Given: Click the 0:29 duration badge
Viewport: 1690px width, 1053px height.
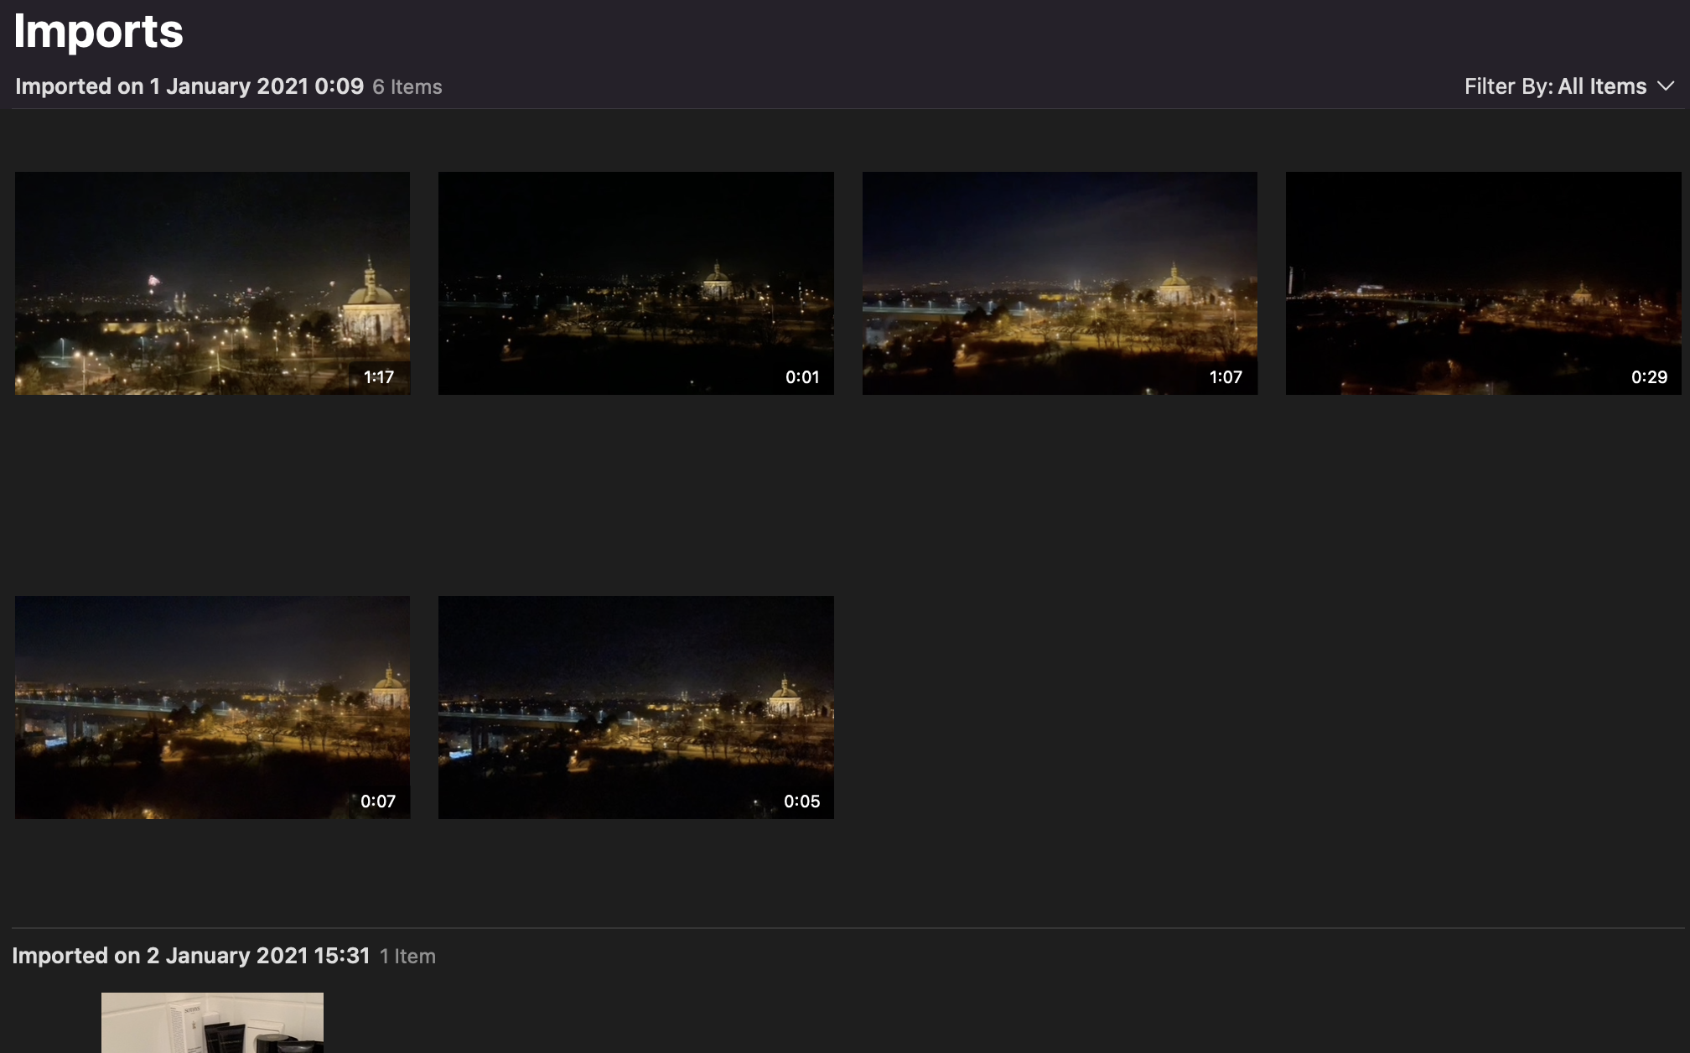Looking at the screenshot, I should (1649, 377).
